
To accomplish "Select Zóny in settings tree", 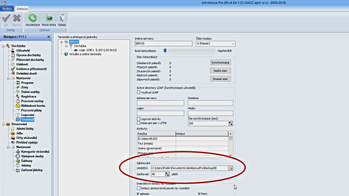I will pos(25,87).
